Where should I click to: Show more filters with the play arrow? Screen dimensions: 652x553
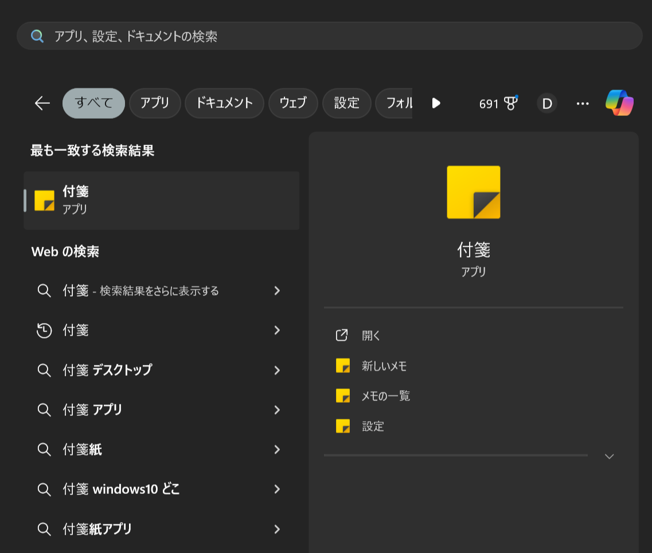[436, 103]
